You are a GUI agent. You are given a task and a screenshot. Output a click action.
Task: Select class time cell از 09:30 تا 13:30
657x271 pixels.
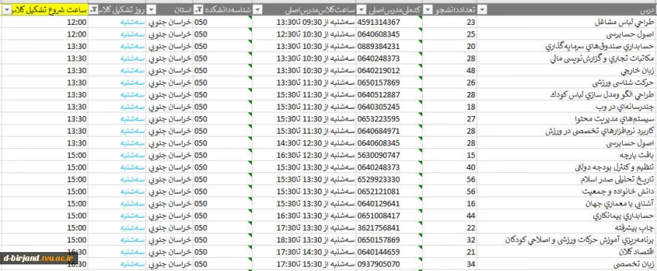point(304,22)
